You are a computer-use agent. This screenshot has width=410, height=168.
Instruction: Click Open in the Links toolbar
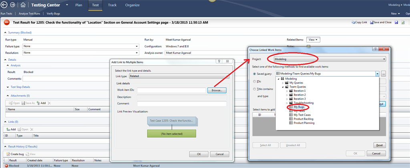tap(23, 129)
